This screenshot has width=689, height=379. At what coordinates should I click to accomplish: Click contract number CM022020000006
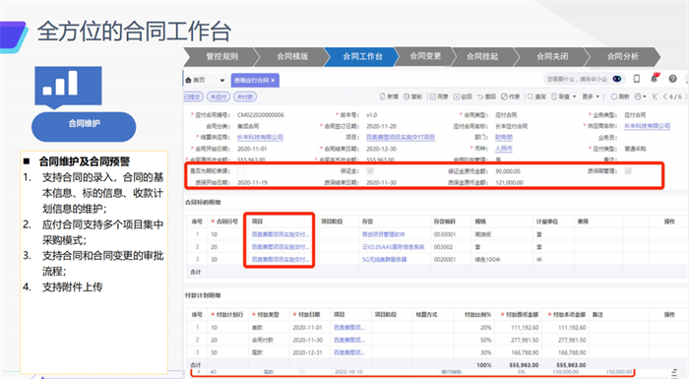click(x=261, y=115)
